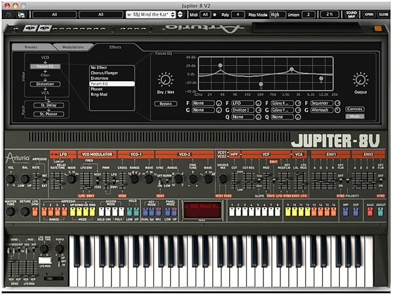Viewport: 393px width, 295px height.
Task: Toggle the arpeggio RND mode button
Action: coord(92,212)
